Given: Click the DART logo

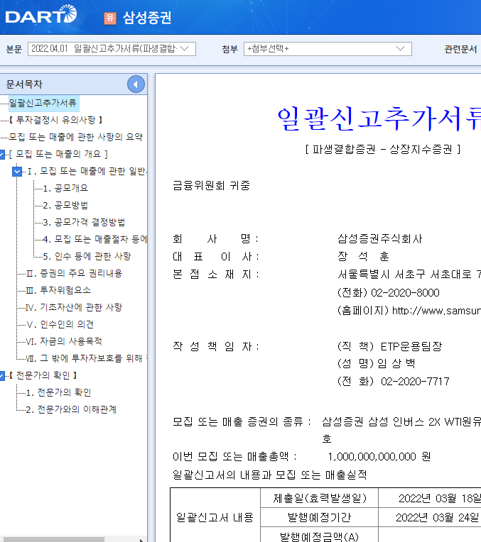Looking at the screenshot, I should pyautogui.click(x=41, y=14).
